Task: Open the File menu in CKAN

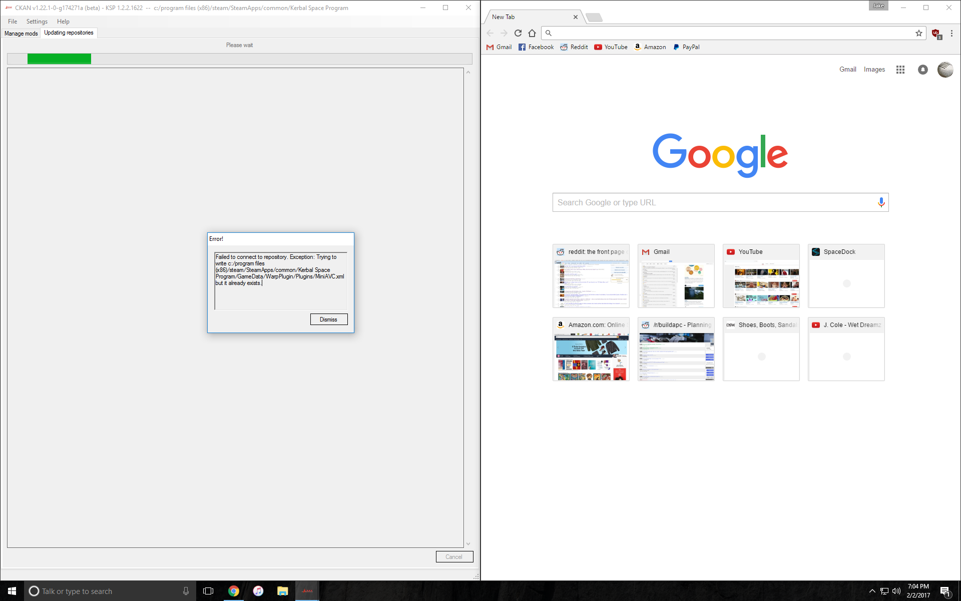Action: pyautogui.click(x=13, y=22)
